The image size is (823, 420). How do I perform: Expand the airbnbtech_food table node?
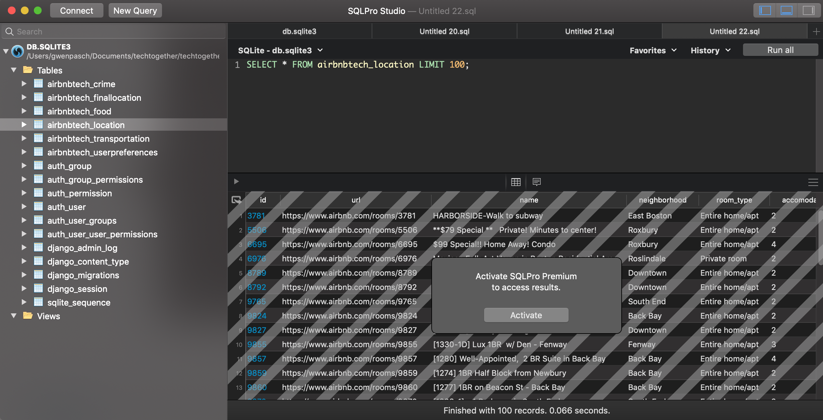coord(24,111)
